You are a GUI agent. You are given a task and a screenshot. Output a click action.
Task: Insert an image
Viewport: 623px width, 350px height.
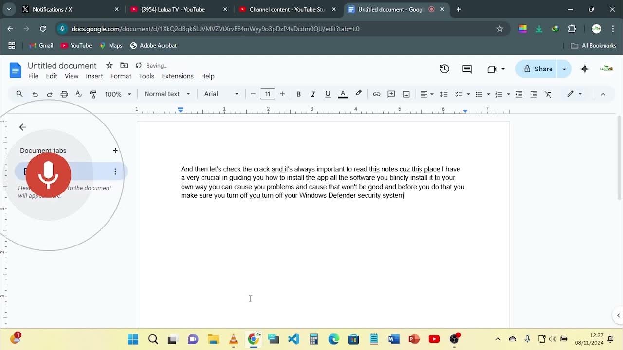pos(406,94)
